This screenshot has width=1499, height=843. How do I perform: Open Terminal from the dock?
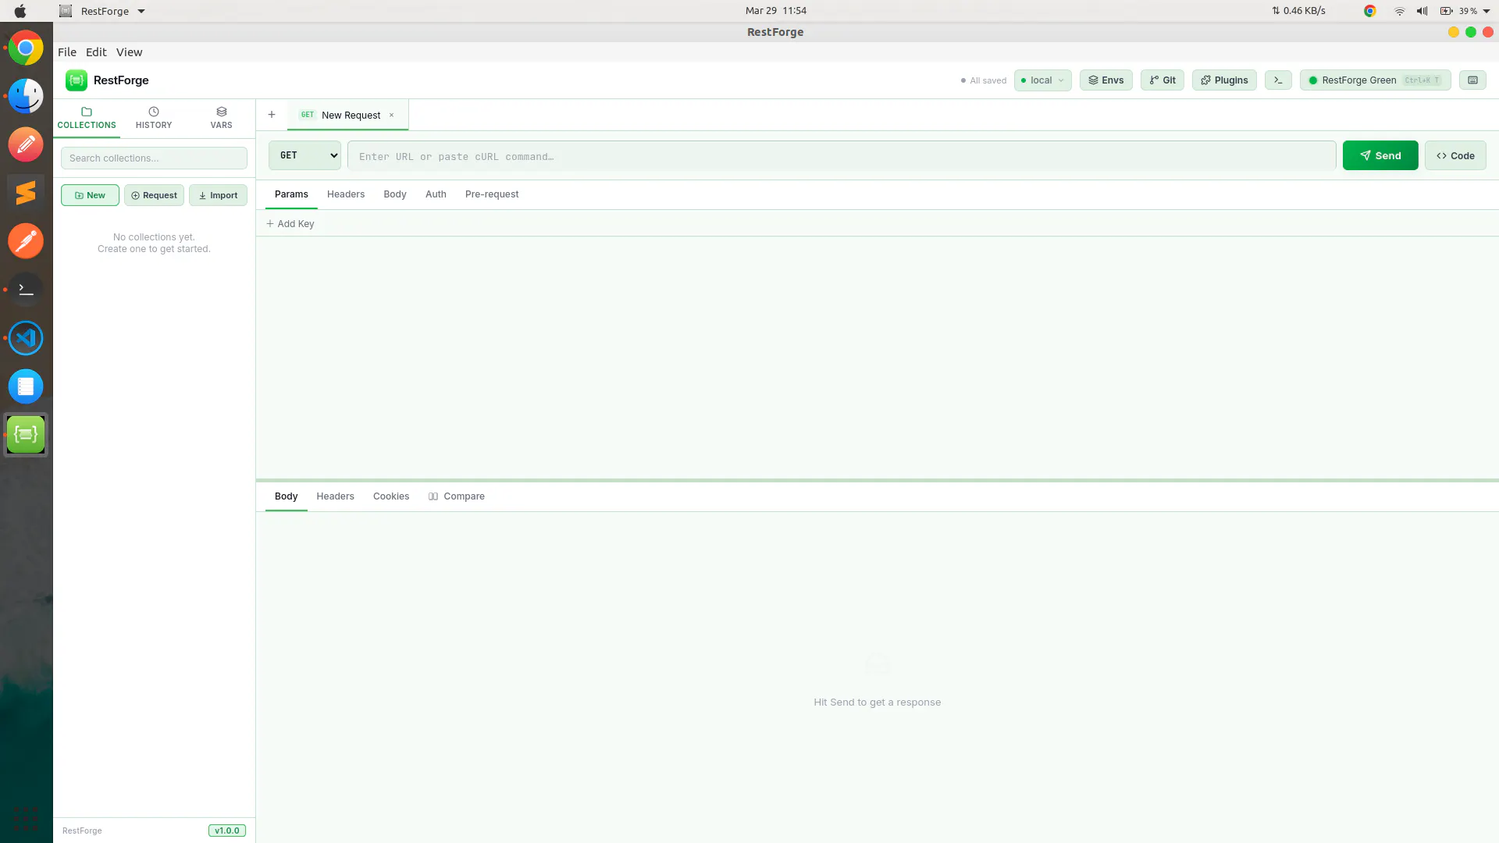[26, 290]
